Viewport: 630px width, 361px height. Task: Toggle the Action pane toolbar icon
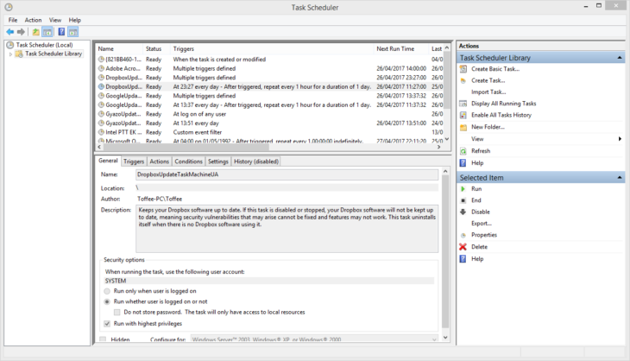coord(72,32)
